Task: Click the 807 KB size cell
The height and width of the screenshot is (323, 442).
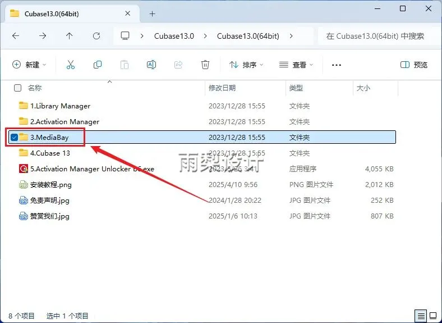Action: 382,216
